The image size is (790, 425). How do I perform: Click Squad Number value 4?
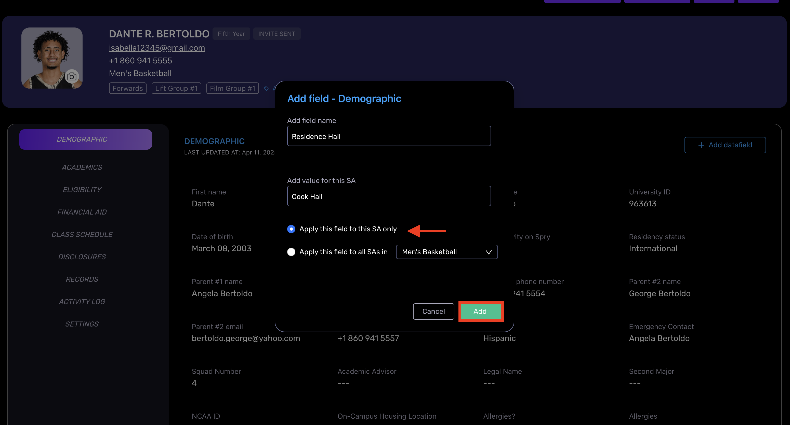pyautogui.click(x=194, y=383)
